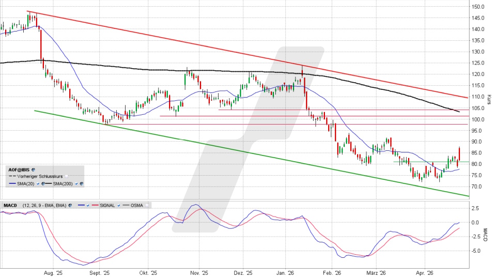This screenshot has height=279, width=496.
Task: Click the 2.5 MACD axis value
Action: 475,208
